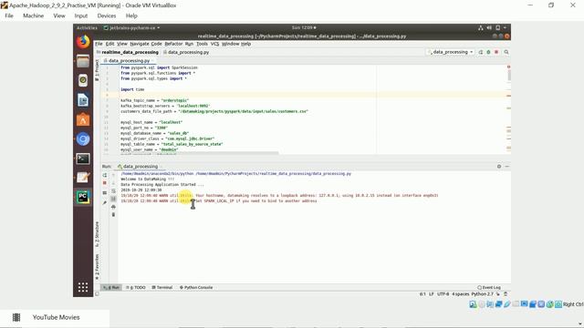Open the data_processing run configuration dropdown

click(451, 52)
